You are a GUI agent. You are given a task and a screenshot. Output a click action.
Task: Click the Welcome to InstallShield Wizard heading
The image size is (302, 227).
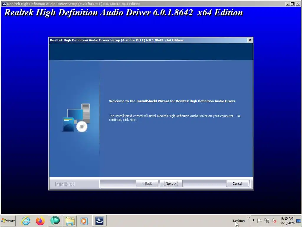tap(172, 101)
